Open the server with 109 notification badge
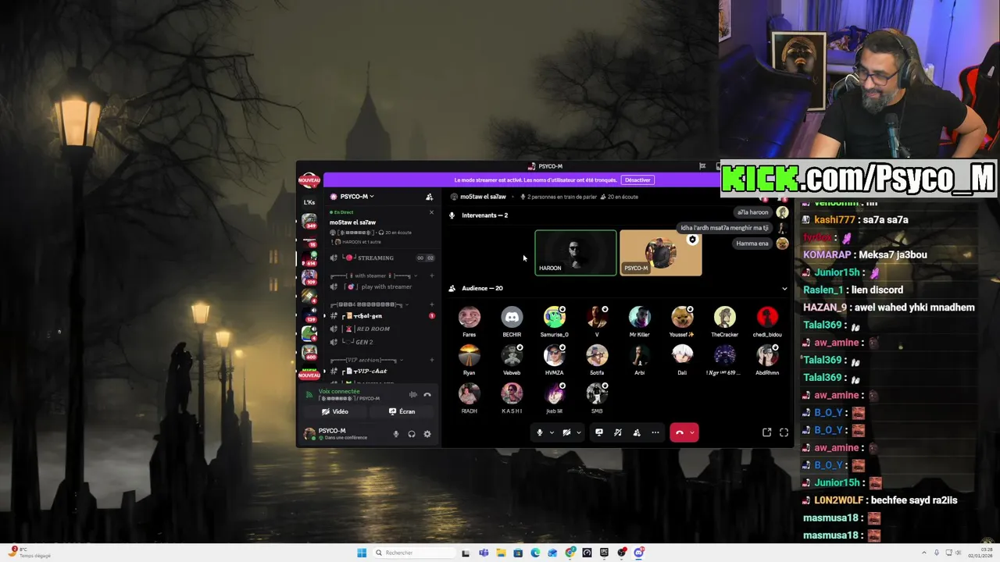Screen dimensions: 1000x562 pyautogui.click(x=309, y=277)
